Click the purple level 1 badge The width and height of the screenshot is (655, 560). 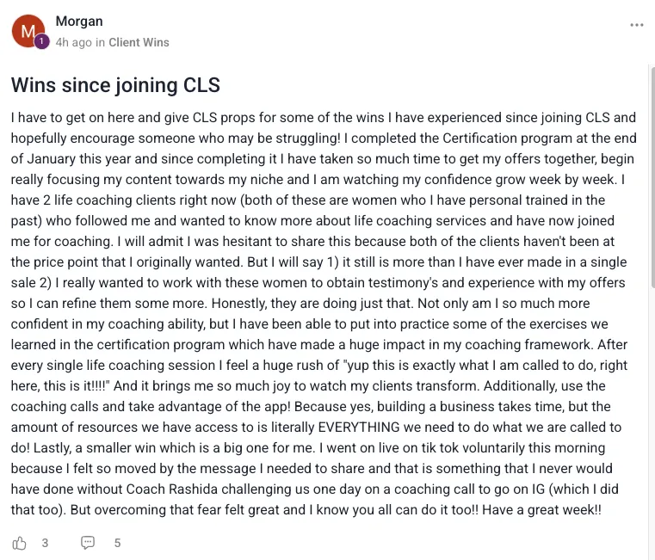click(x=41, y=41)
